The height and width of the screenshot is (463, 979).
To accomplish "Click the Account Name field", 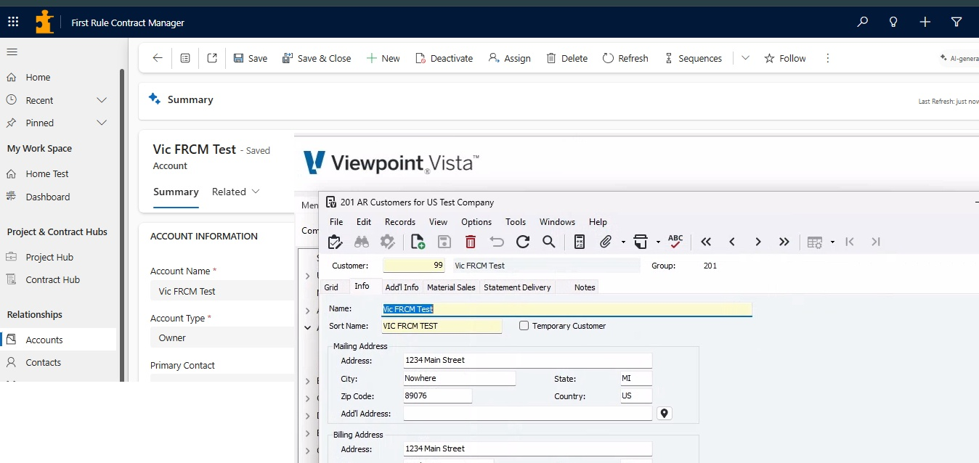I will coord(222,291).
